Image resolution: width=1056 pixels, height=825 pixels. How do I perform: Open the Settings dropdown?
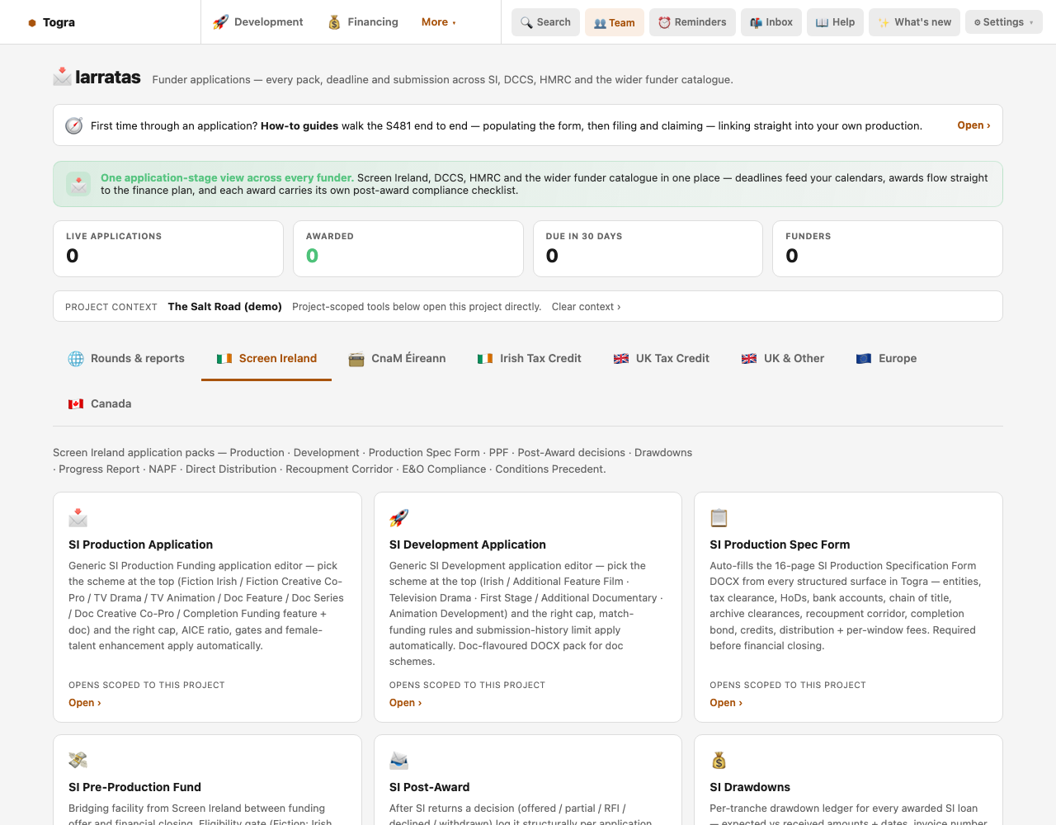point(1004,22)
